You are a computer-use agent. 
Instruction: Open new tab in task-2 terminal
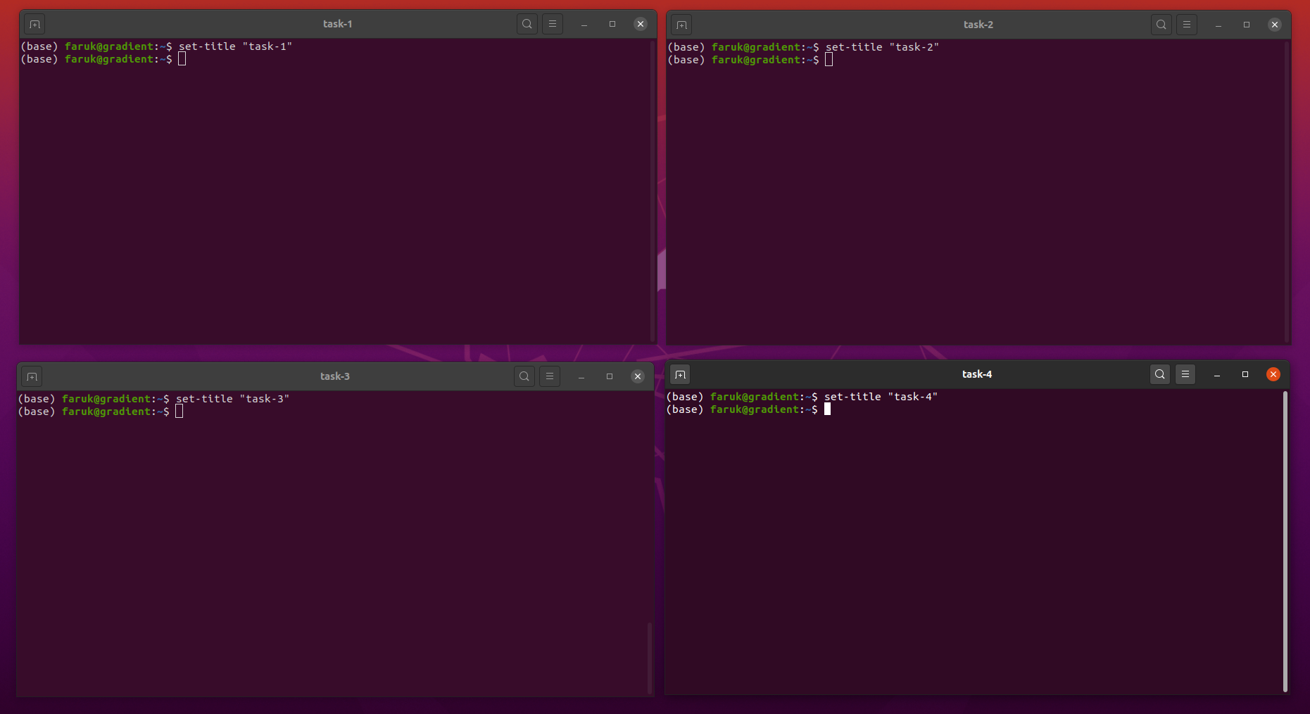(x=681, y=25)
